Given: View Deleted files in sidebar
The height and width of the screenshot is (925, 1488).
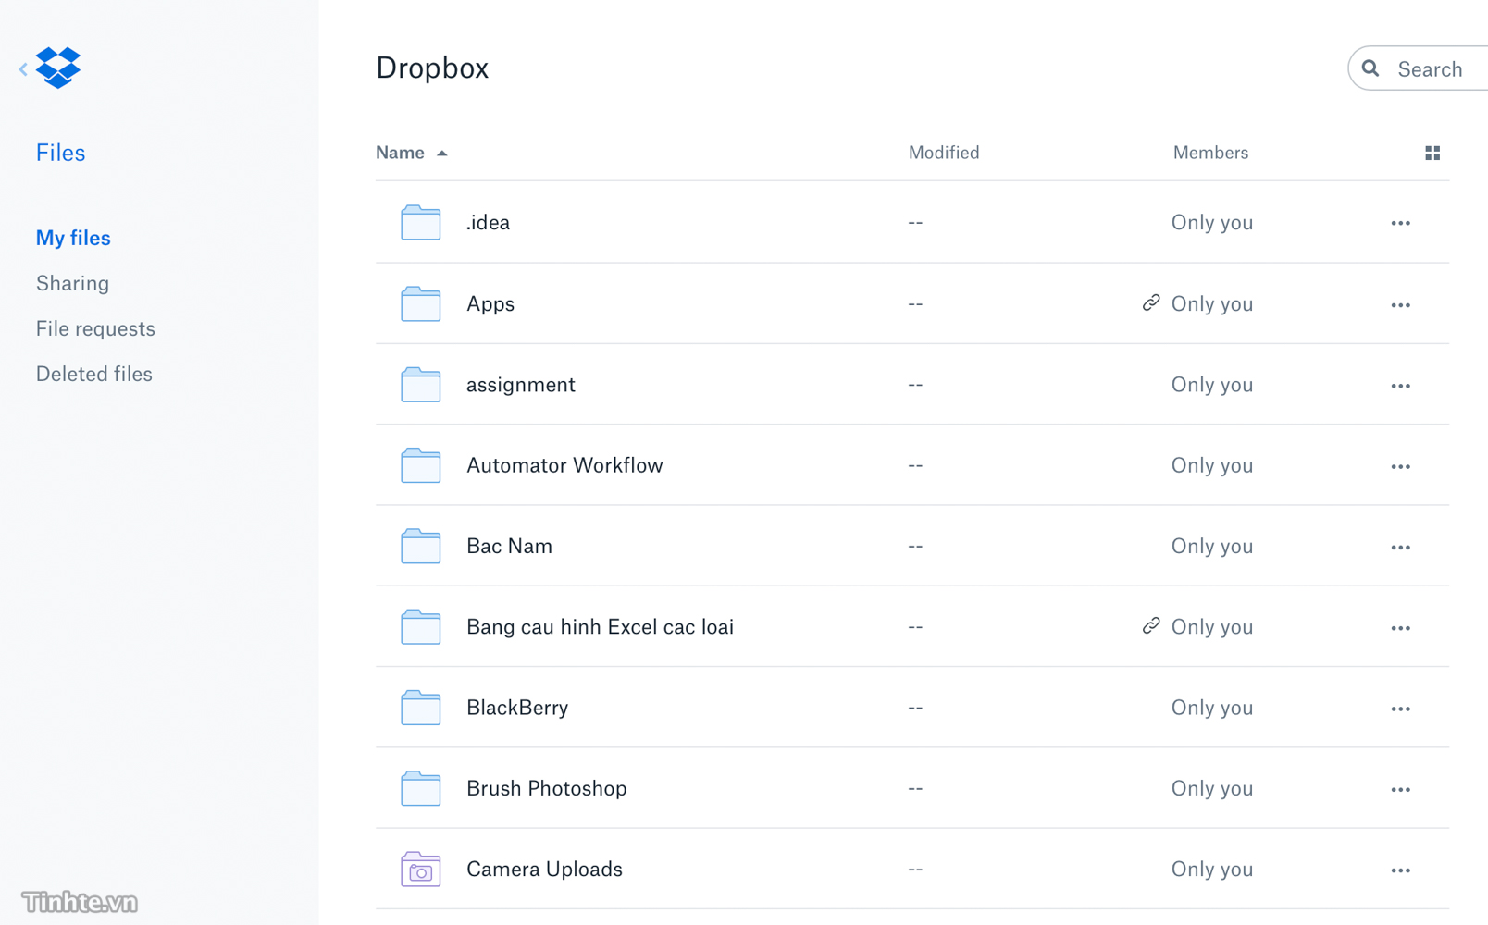Looking at the screenshot, I should [93, 374].
